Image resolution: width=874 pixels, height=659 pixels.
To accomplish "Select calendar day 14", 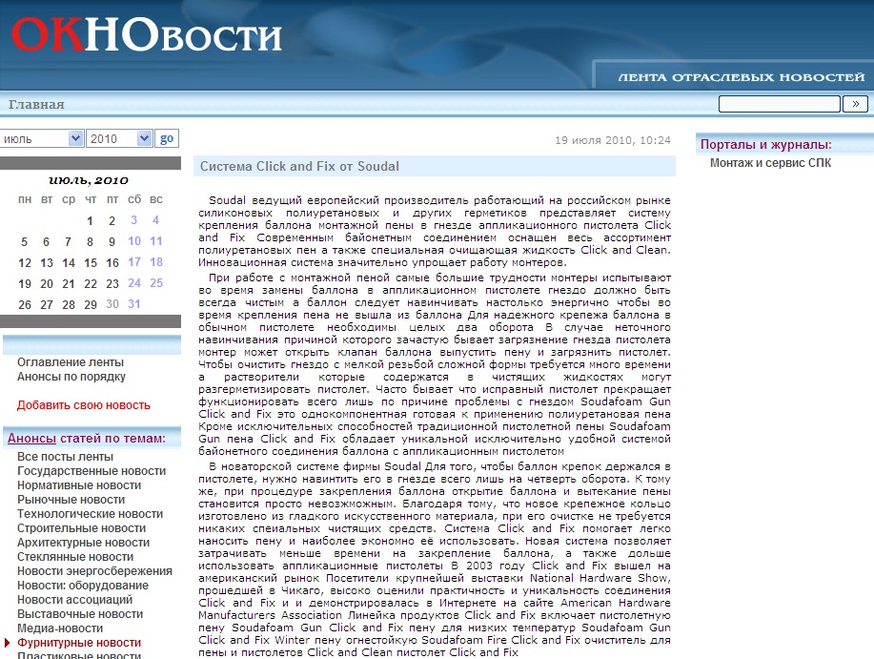I will (x=69, y=263).
